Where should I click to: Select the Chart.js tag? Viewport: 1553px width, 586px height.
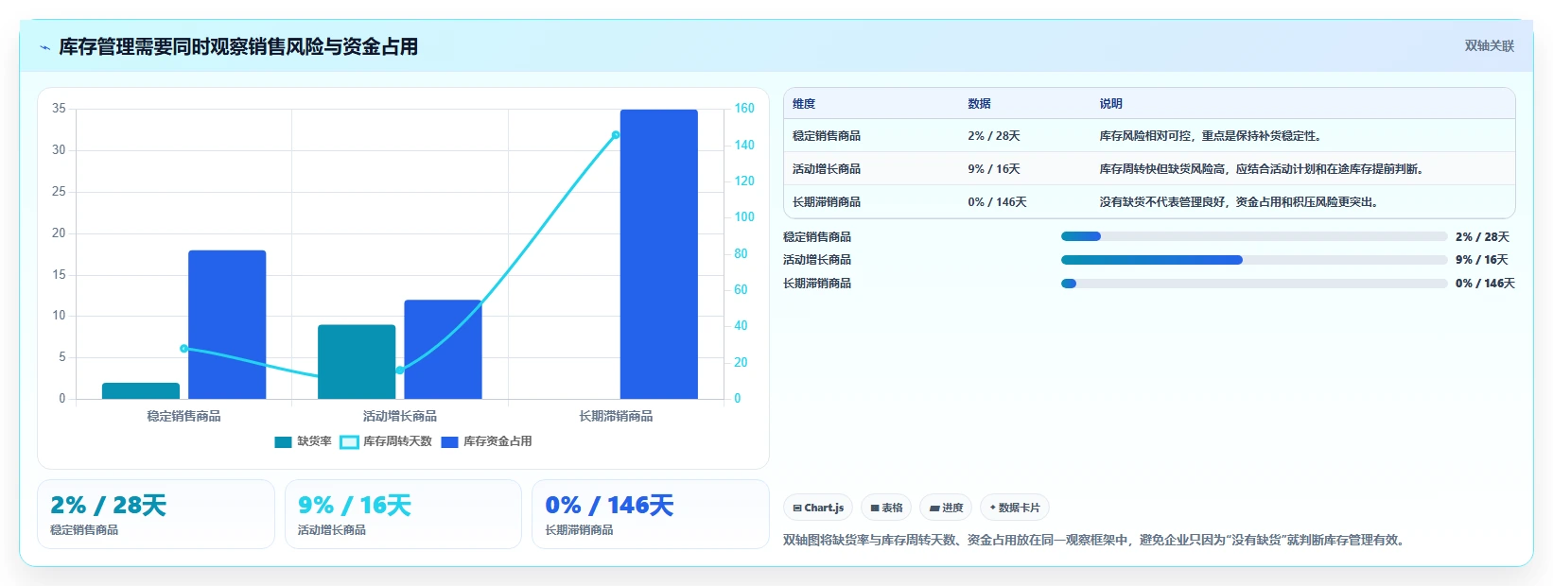pos(818,508)
